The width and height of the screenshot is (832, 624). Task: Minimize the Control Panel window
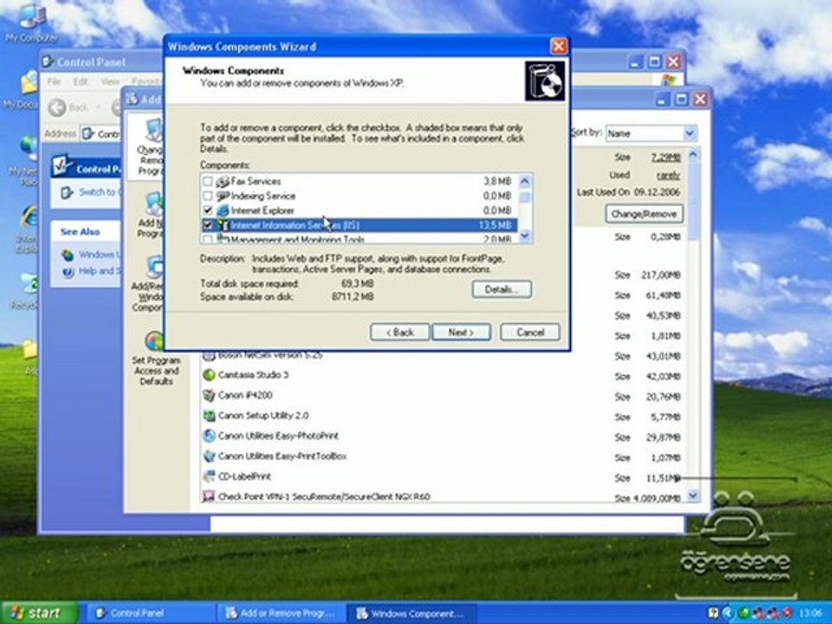click(635, 62)
